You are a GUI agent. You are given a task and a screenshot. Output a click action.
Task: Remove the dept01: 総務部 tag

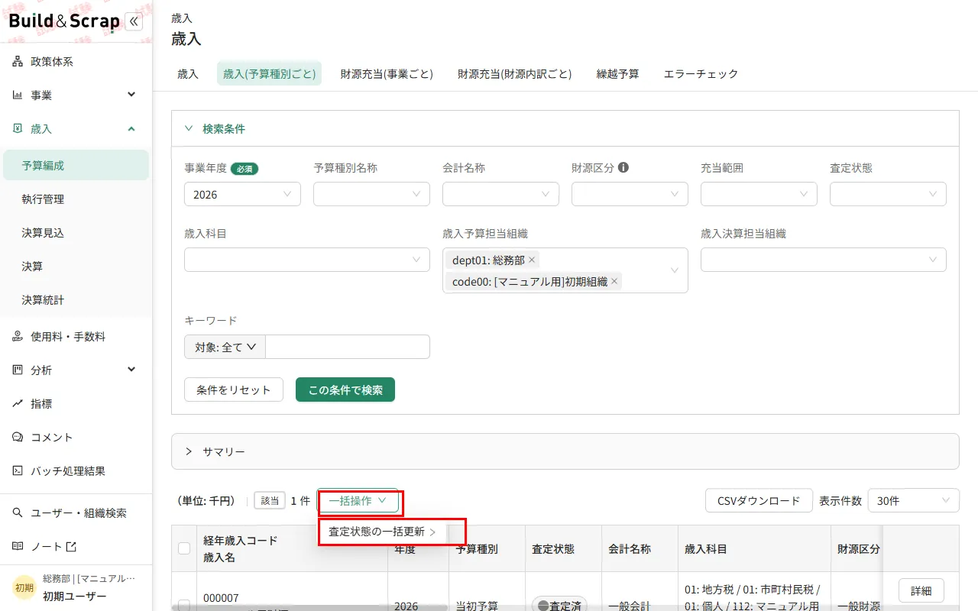click(532, 260)
